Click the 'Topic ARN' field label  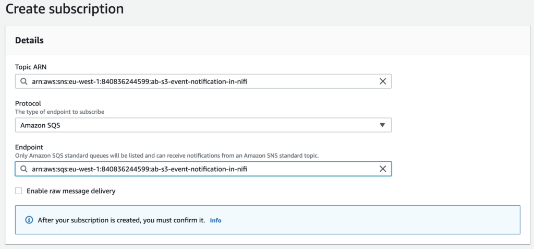(32, 68)
